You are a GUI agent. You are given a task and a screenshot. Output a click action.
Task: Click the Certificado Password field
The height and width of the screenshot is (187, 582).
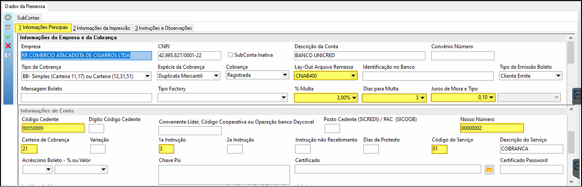(532, 169)
